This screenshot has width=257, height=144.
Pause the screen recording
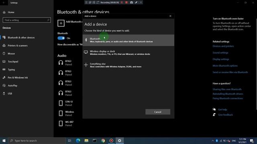pyautogui.click(x=122, y=2)
